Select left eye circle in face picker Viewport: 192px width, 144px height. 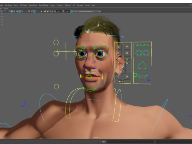tap(139, 53)
